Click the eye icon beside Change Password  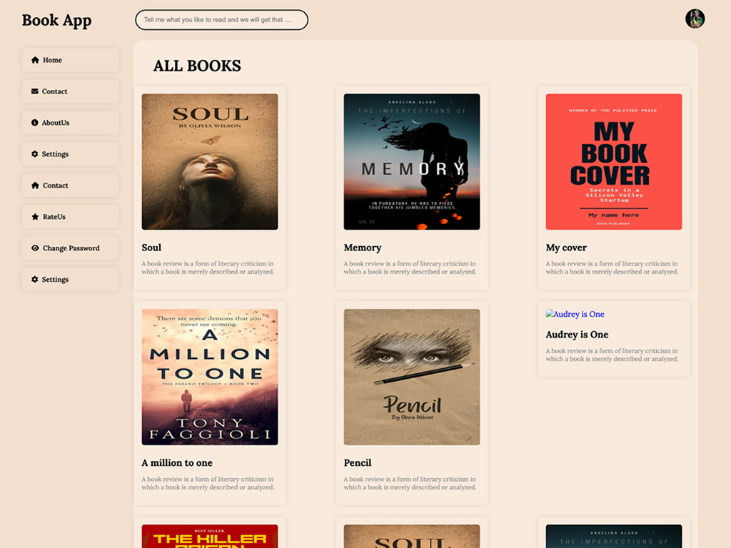click(x=35, y=248)
